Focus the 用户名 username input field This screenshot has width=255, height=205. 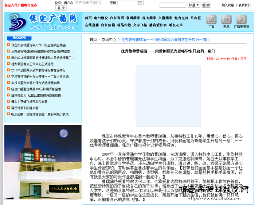click(x=87, y=3)
